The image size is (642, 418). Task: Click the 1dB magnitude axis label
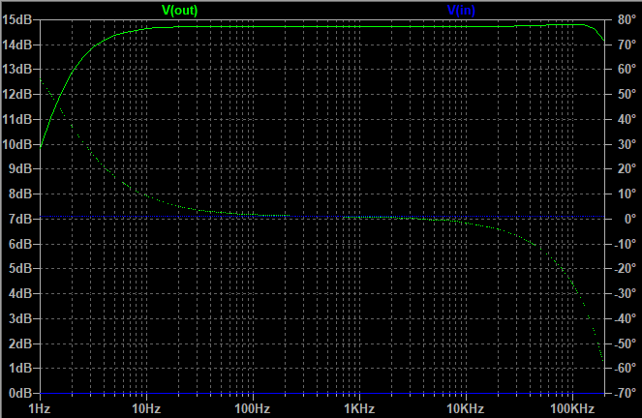20,368
